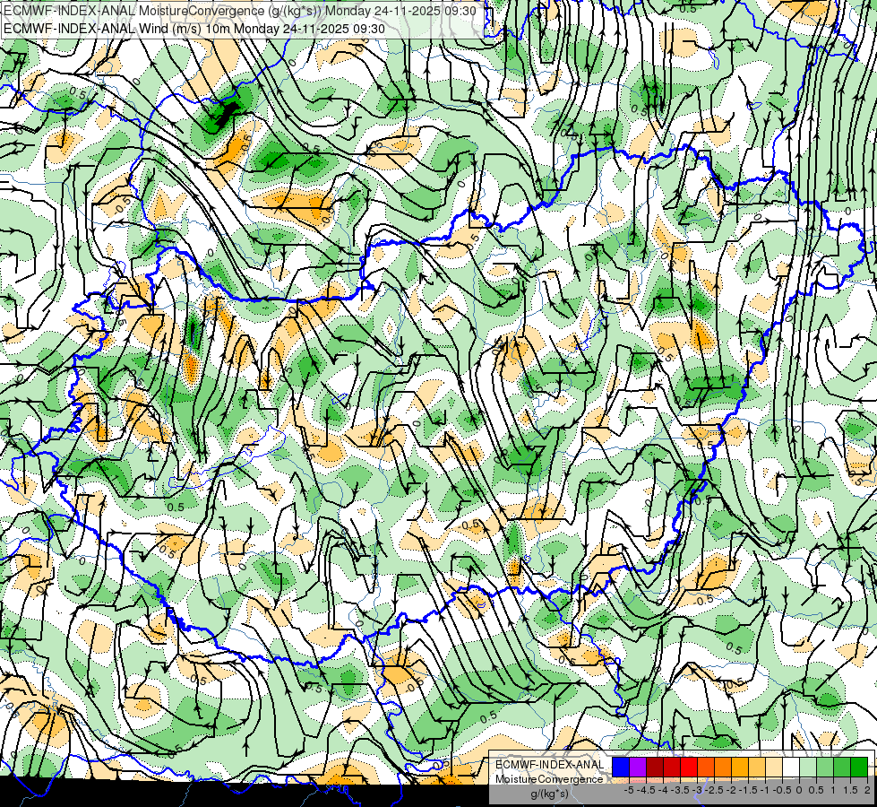Click the '-3' legend tick label
This screenshot has height=807, width=877.
point(698,790)
